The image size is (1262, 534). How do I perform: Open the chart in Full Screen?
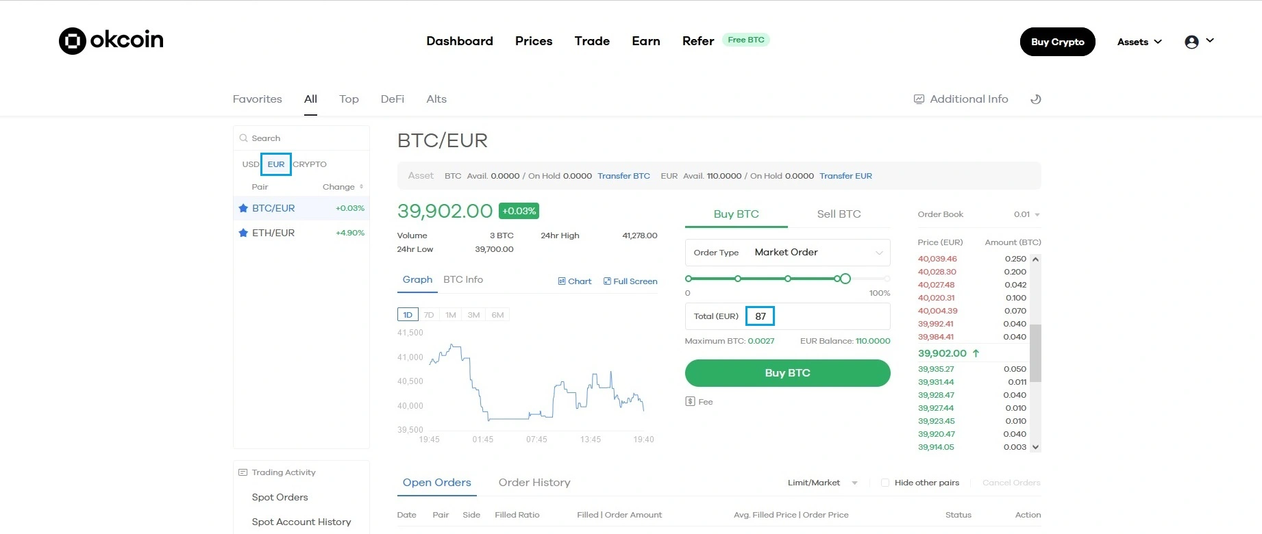coord(630,281)
